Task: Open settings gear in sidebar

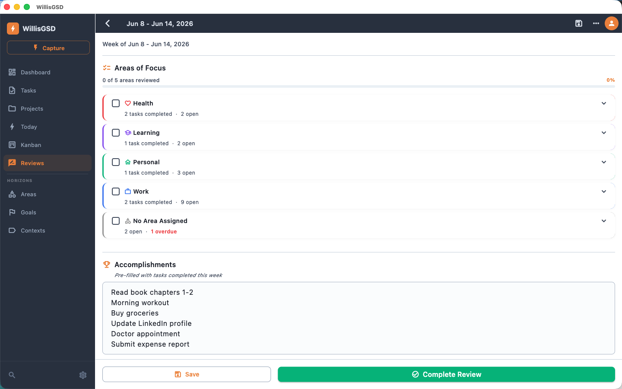Action: (83, 375)
